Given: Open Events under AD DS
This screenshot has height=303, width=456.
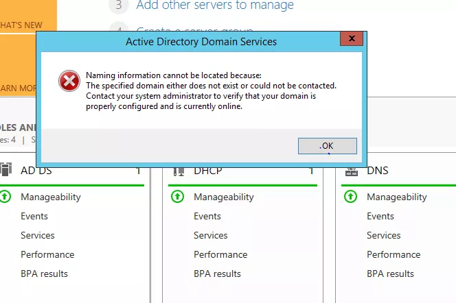Looking at the screenshot, I should coord(34,216).
